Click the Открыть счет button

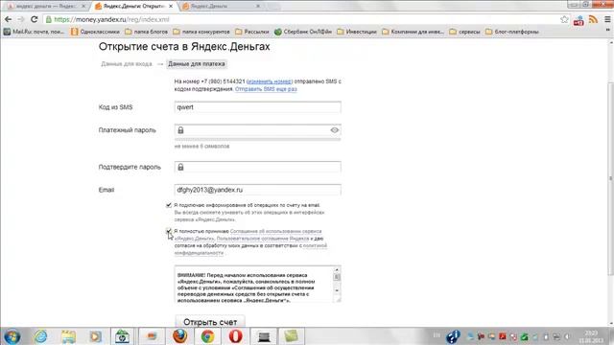tap(210, 322)
